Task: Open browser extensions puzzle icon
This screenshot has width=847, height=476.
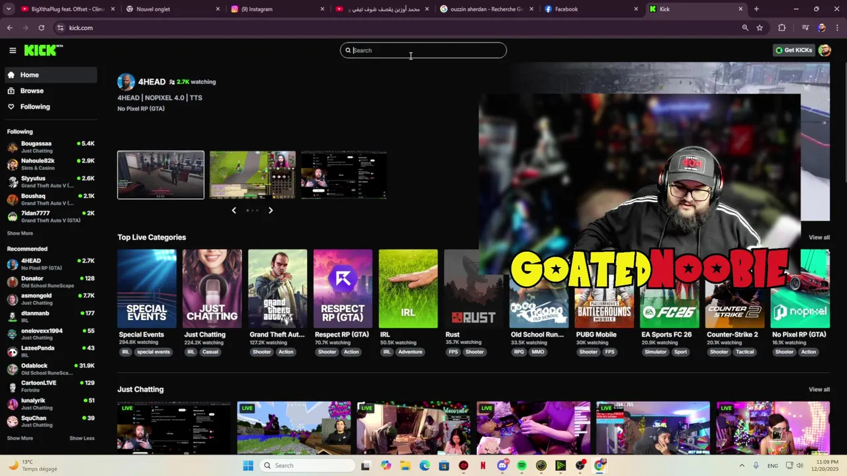Action: click(x=782, y=28)
